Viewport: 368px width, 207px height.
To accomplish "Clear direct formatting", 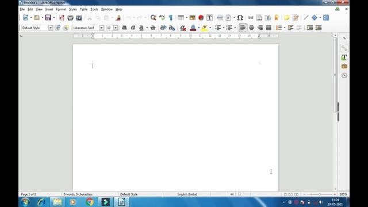I will click(183, 28).
